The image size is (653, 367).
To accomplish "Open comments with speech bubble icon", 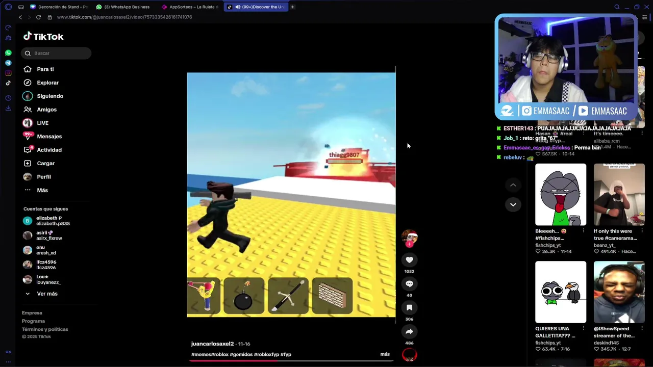I will (x=409, y=284).
